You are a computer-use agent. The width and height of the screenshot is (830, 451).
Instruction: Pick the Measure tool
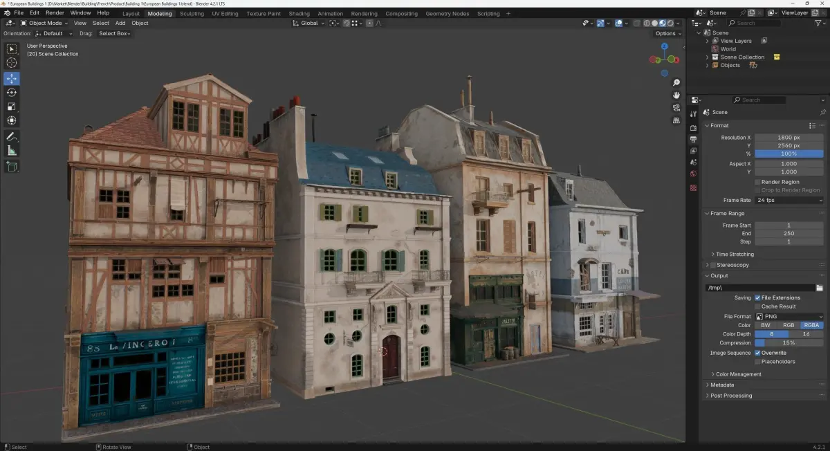12,151
